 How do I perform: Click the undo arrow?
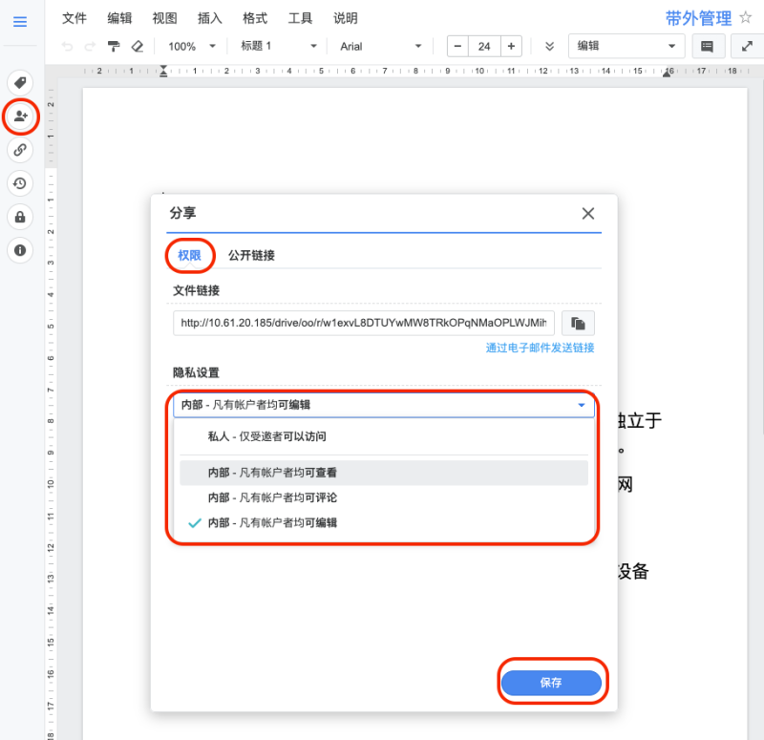67,46
